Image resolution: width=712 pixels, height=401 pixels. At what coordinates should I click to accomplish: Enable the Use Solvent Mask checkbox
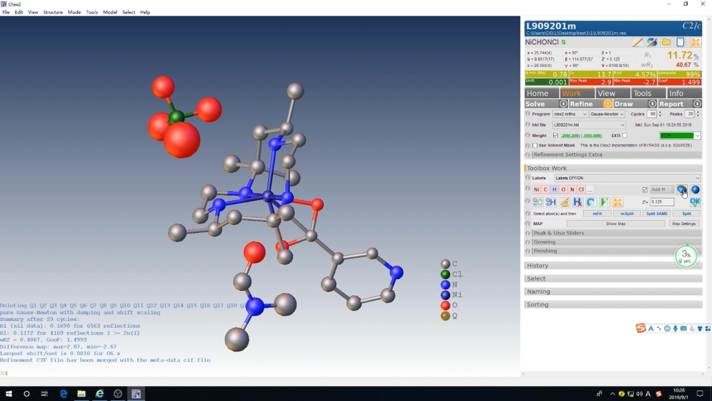(535, 146)
